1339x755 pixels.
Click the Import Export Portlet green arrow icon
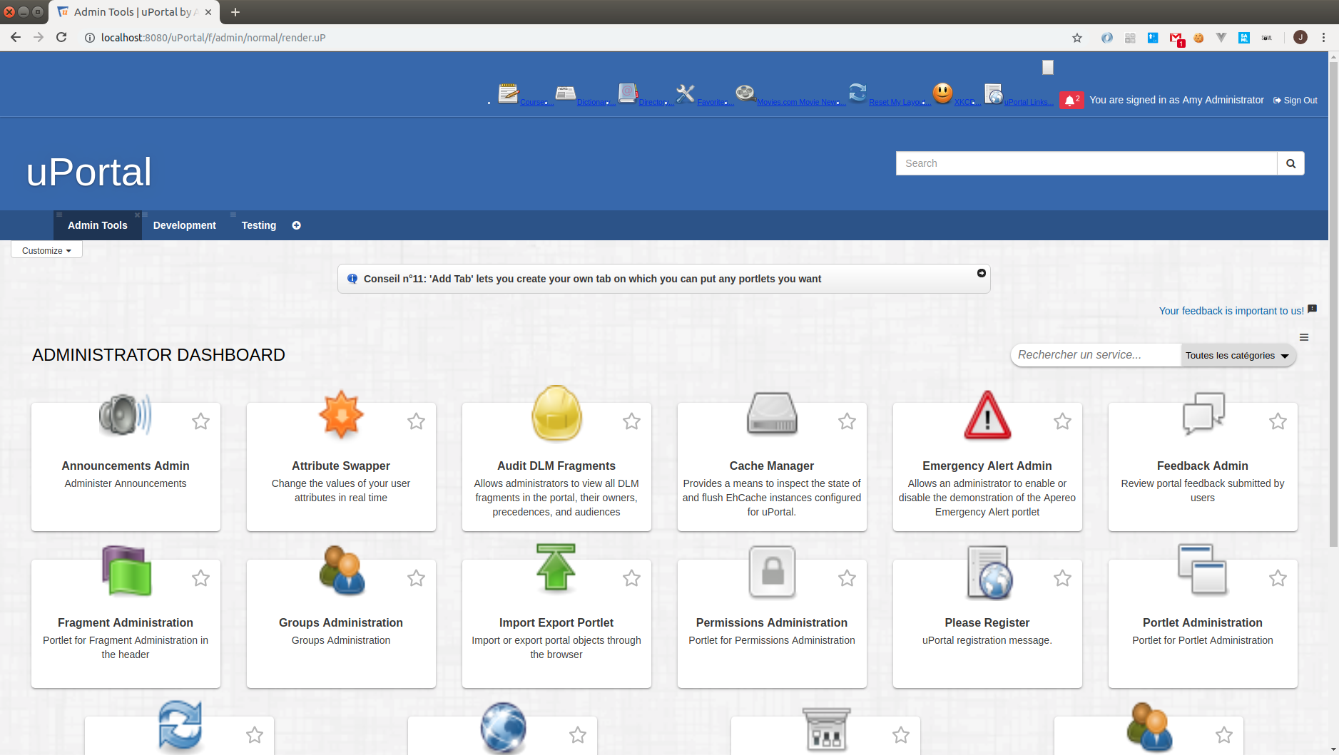(556, 568)
